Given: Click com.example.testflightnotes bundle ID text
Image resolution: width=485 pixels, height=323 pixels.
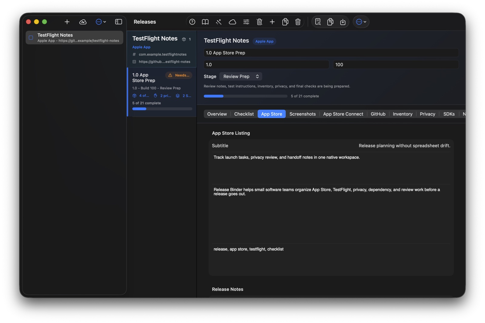Looking at the screenshot, I should point(162,54).
